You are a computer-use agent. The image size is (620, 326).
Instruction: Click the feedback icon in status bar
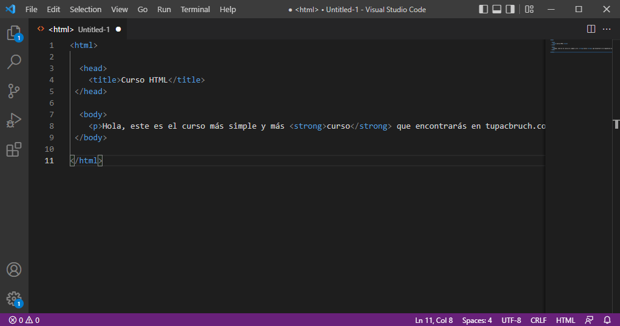click(589, 320)
